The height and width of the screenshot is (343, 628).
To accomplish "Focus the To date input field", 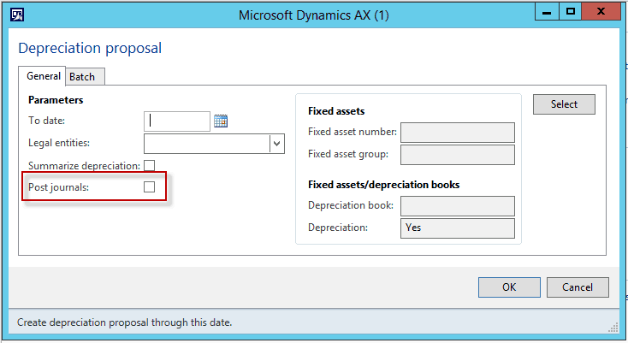I will pyautogui.click(x=177, y=121).
